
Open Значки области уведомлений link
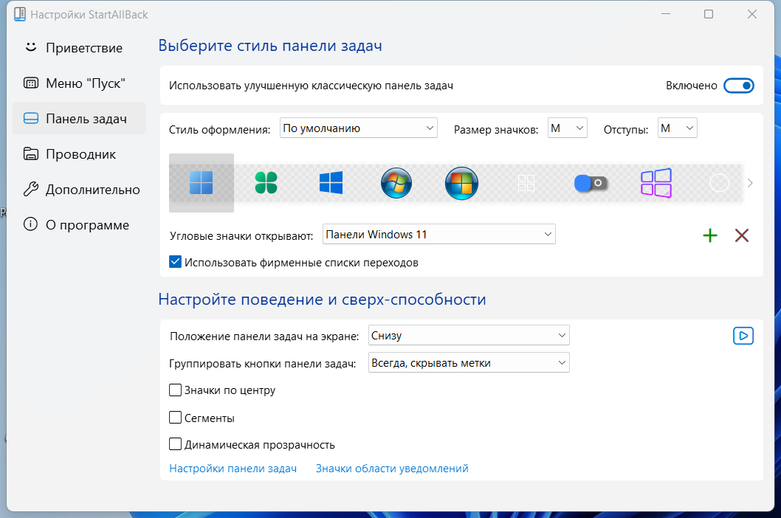pyautogui.click(x=392, y=469)
